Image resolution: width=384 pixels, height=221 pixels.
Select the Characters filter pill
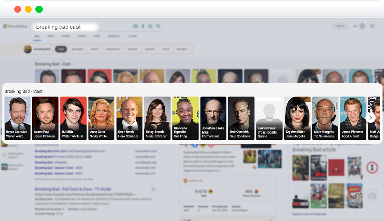click(x=113, y=49)
